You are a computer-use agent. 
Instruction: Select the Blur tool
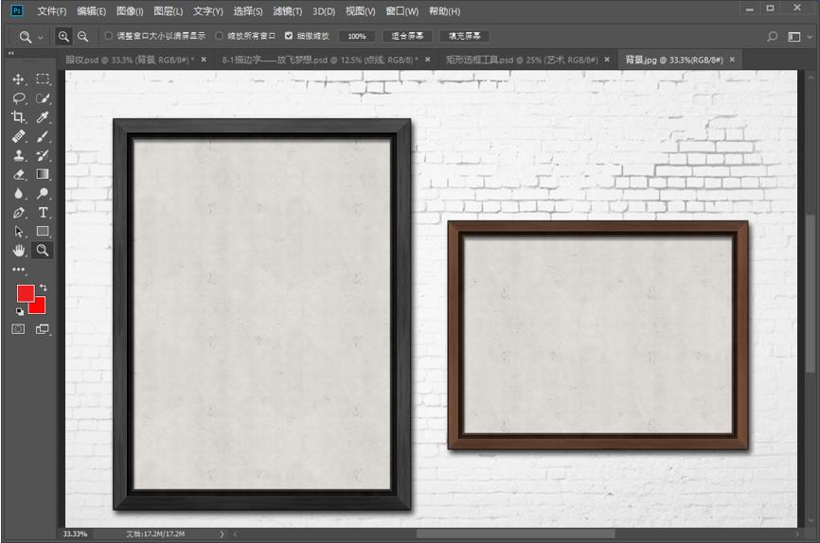click(x=18, y=193)
